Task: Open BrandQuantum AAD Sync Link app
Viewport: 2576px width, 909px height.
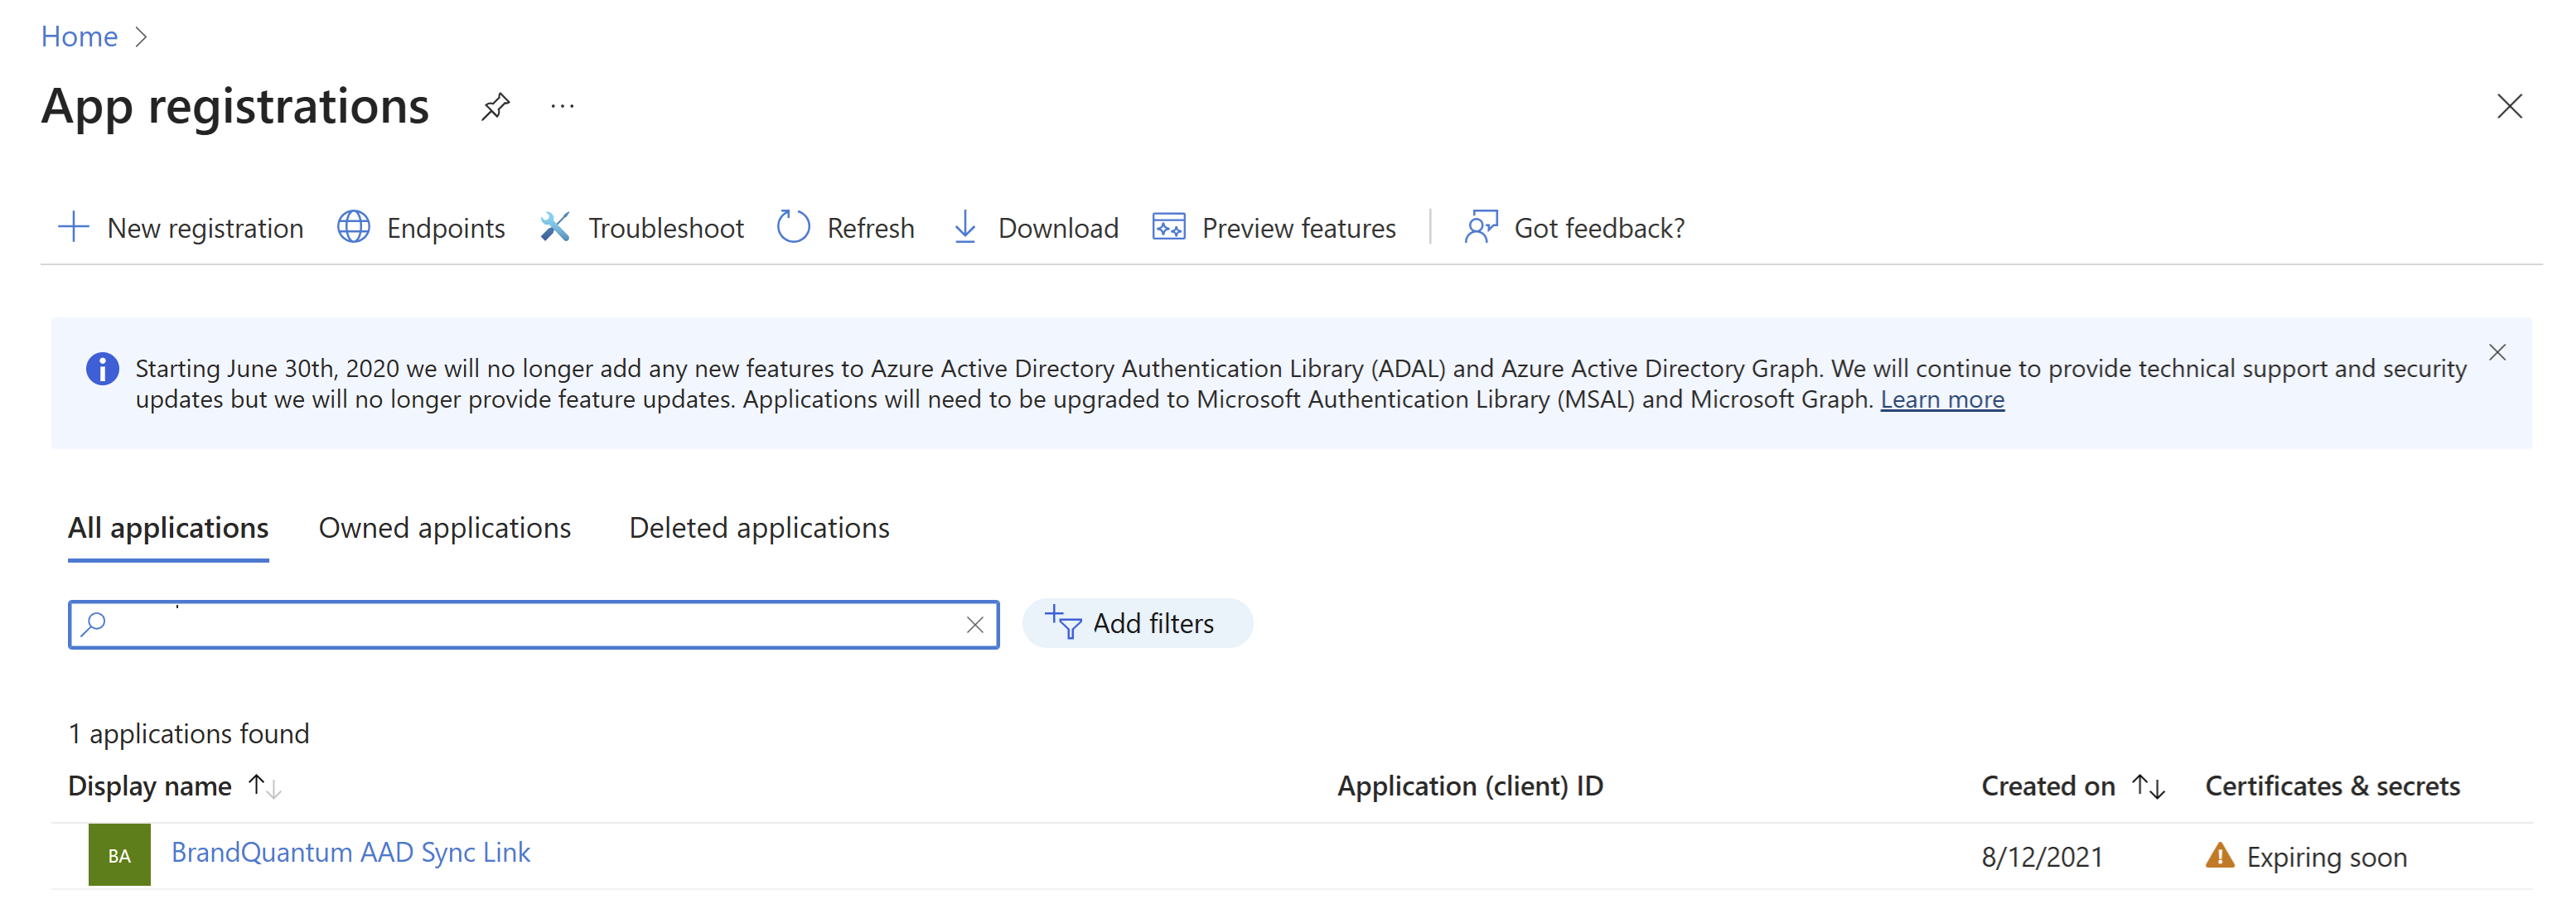Action: coord(350,852)
